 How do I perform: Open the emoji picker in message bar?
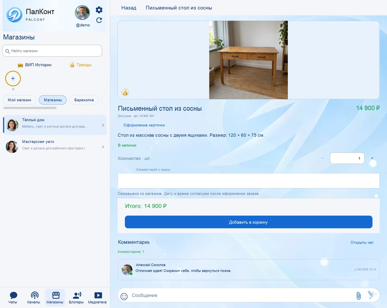pyautogui.click(x=124, y=296)
